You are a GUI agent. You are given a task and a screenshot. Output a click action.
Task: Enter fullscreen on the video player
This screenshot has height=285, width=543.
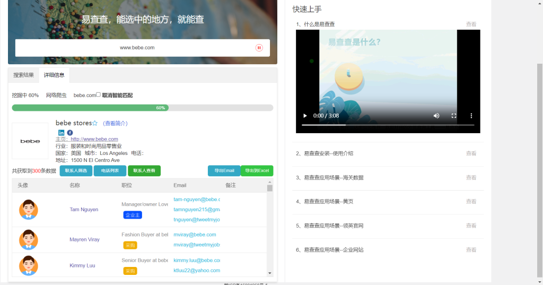[x=454, y=116]
